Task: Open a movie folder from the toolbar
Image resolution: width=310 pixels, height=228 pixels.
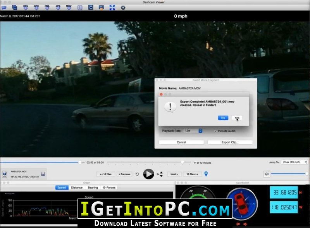Action: (4, 8)
